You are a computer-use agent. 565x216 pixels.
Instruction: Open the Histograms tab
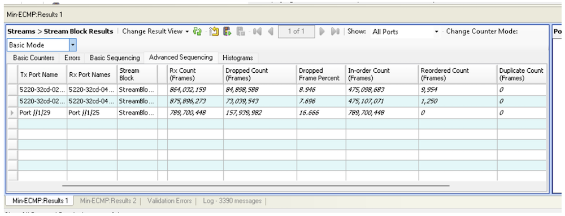pos(238,58)
